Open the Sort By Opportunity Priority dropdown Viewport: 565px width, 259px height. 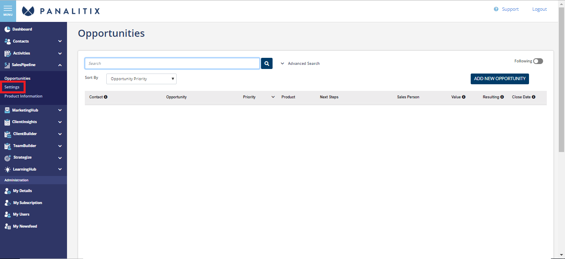pyautogui.click(x=141, y=79)
